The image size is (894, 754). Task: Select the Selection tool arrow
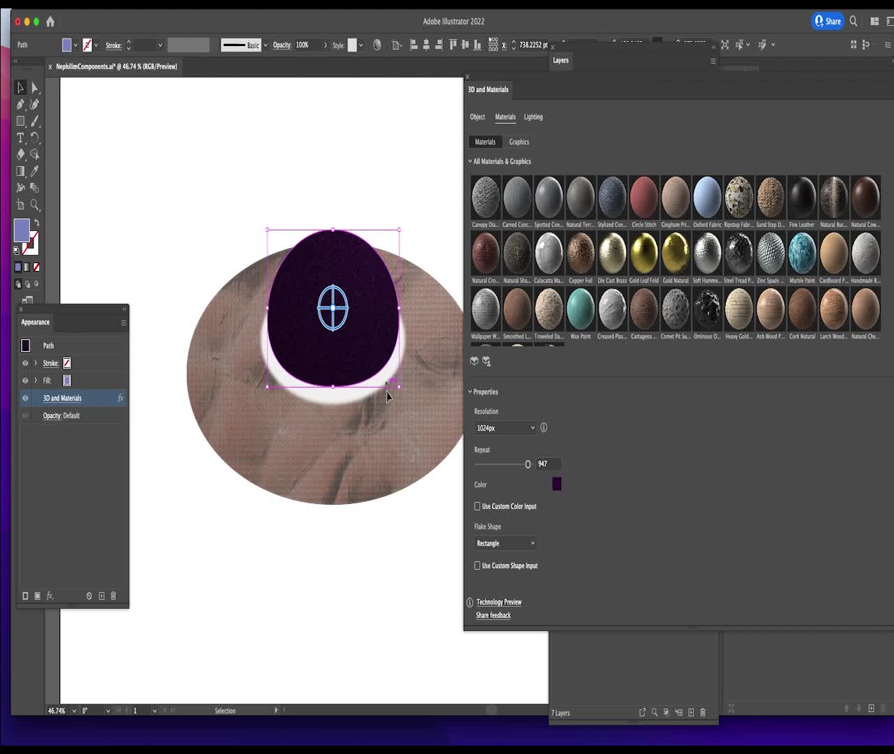21,88
